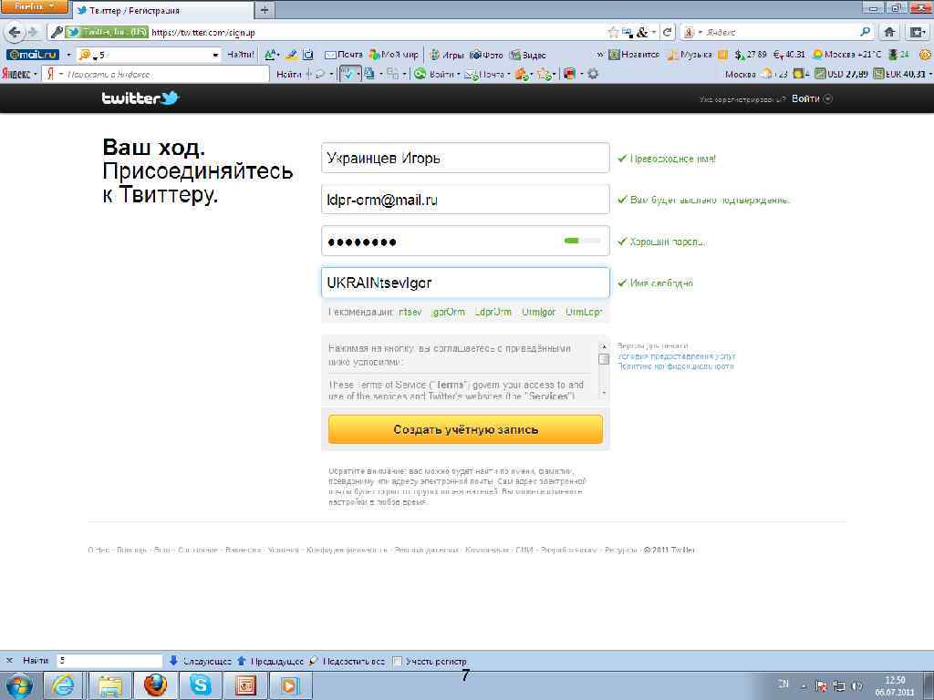This screenshot has width=934, height=700.
Task: Open the Windows Start button
Action: [x=19, y=686]
